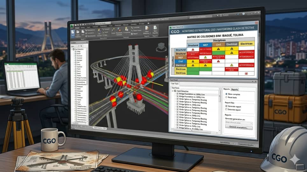Open the Animation ribbon tab
The height and width of the screenshot is (172, 307).
103,26
